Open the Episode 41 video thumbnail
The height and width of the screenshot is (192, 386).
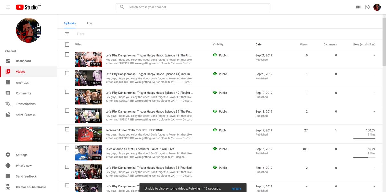coord(88,78)
